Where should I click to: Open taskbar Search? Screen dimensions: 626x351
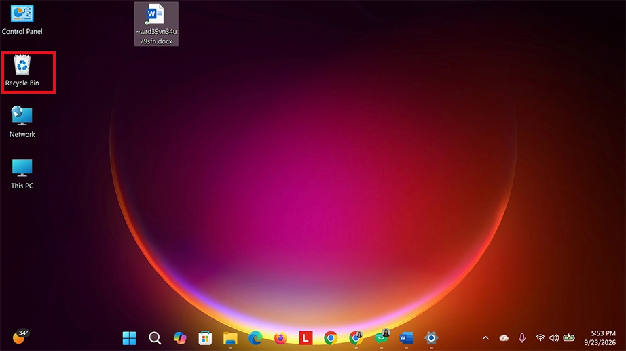(155, 338)
